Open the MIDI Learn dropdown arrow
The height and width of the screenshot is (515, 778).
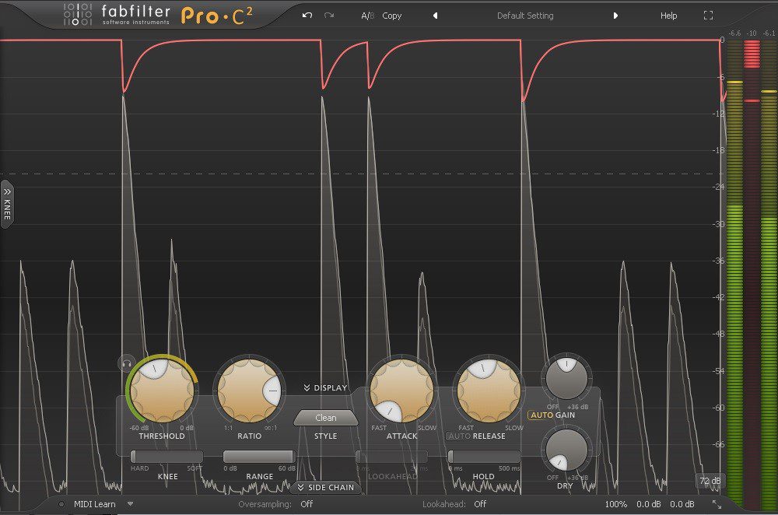pyautogui.click(x=130, y=504)
